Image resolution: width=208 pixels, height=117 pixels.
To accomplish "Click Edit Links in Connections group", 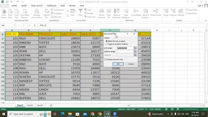I will [x=56, y=17].
